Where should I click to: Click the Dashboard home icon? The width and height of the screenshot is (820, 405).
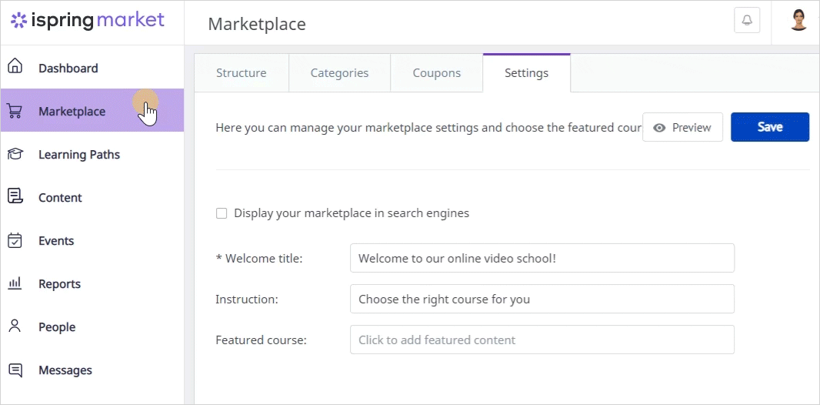pyautogui.click(x=15, y=66)
